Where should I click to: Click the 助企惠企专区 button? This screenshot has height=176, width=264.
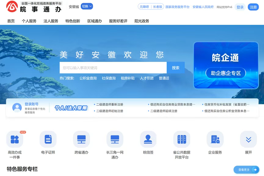[x=226, y=73]
